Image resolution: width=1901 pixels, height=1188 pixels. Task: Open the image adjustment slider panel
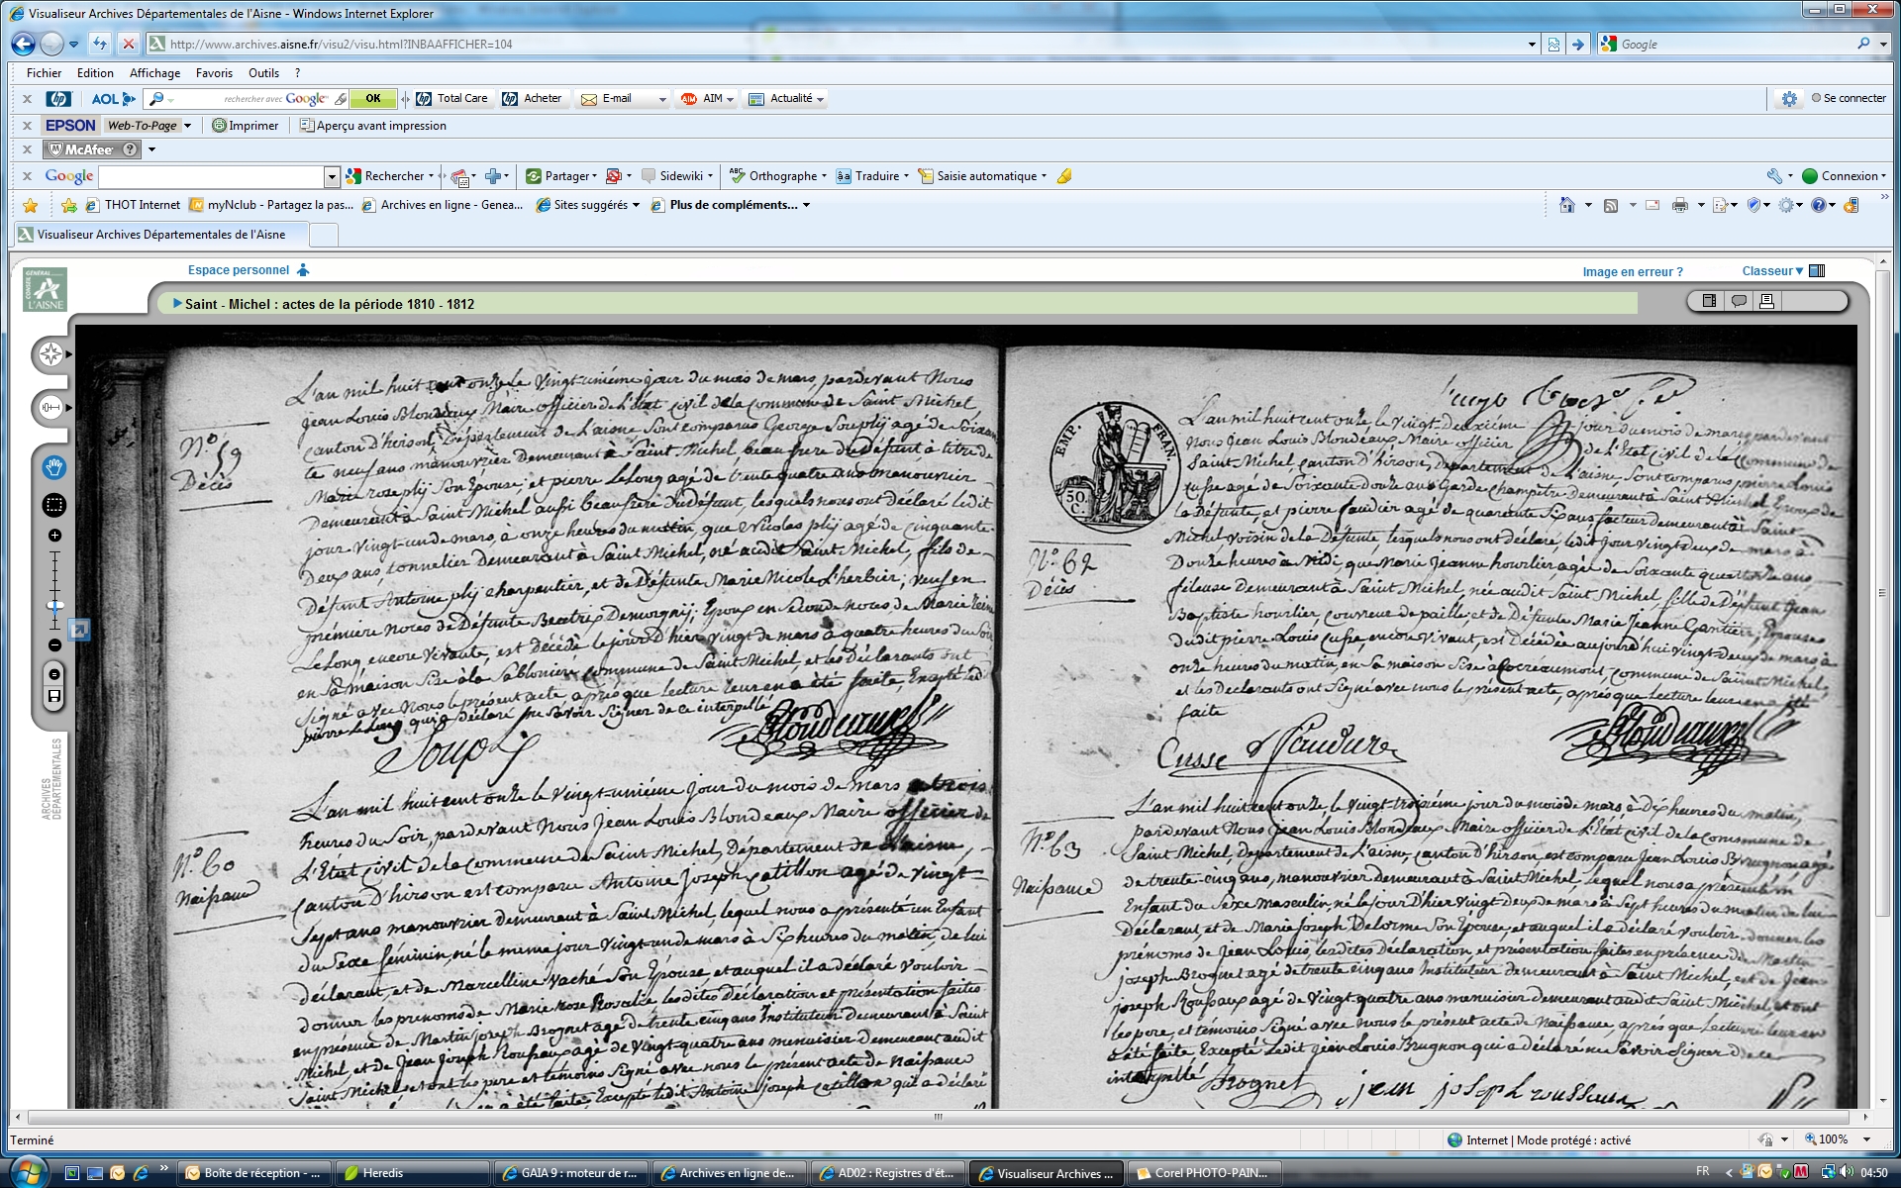(50, 407)
